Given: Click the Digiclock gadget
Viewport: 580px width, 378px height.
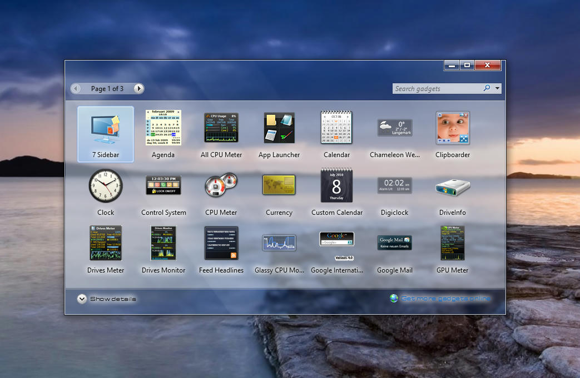Looking at the screenshot, I should pyautogui.click(x=395, y=185).
